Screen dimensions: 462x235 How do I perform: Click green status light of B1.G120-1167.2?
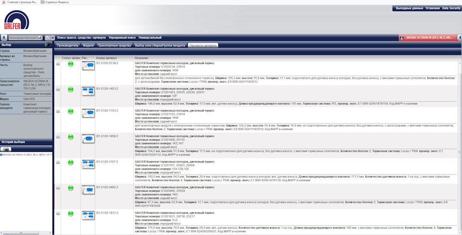click(71, 162)
